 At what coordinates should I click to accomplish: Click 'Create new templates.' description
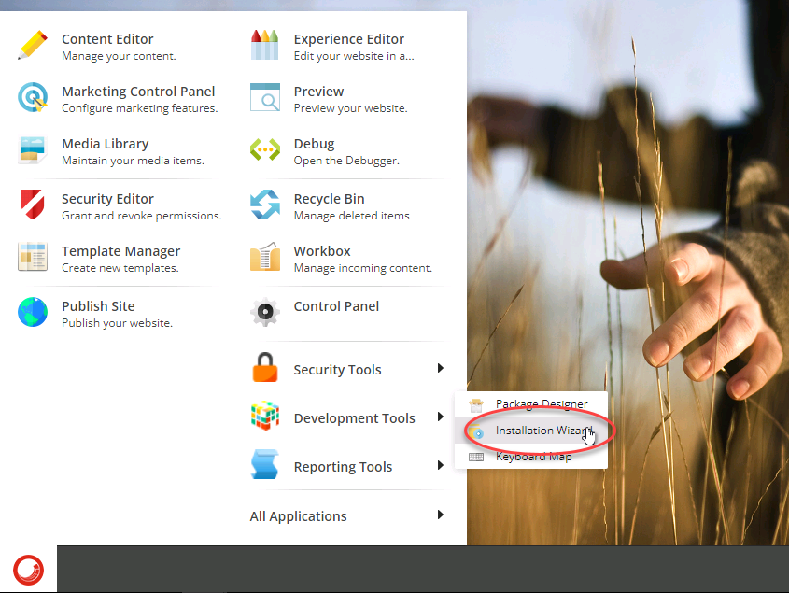pyautogui.click(x=120, y=268)
